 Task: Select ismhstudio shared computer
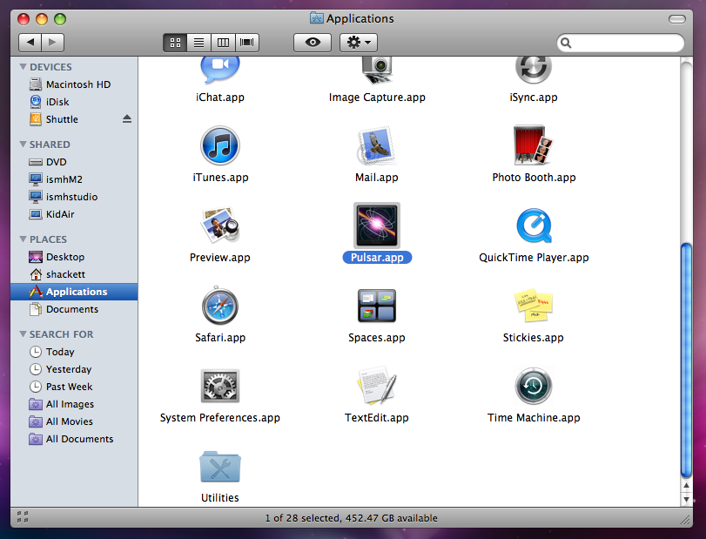(x=74, y=197)
